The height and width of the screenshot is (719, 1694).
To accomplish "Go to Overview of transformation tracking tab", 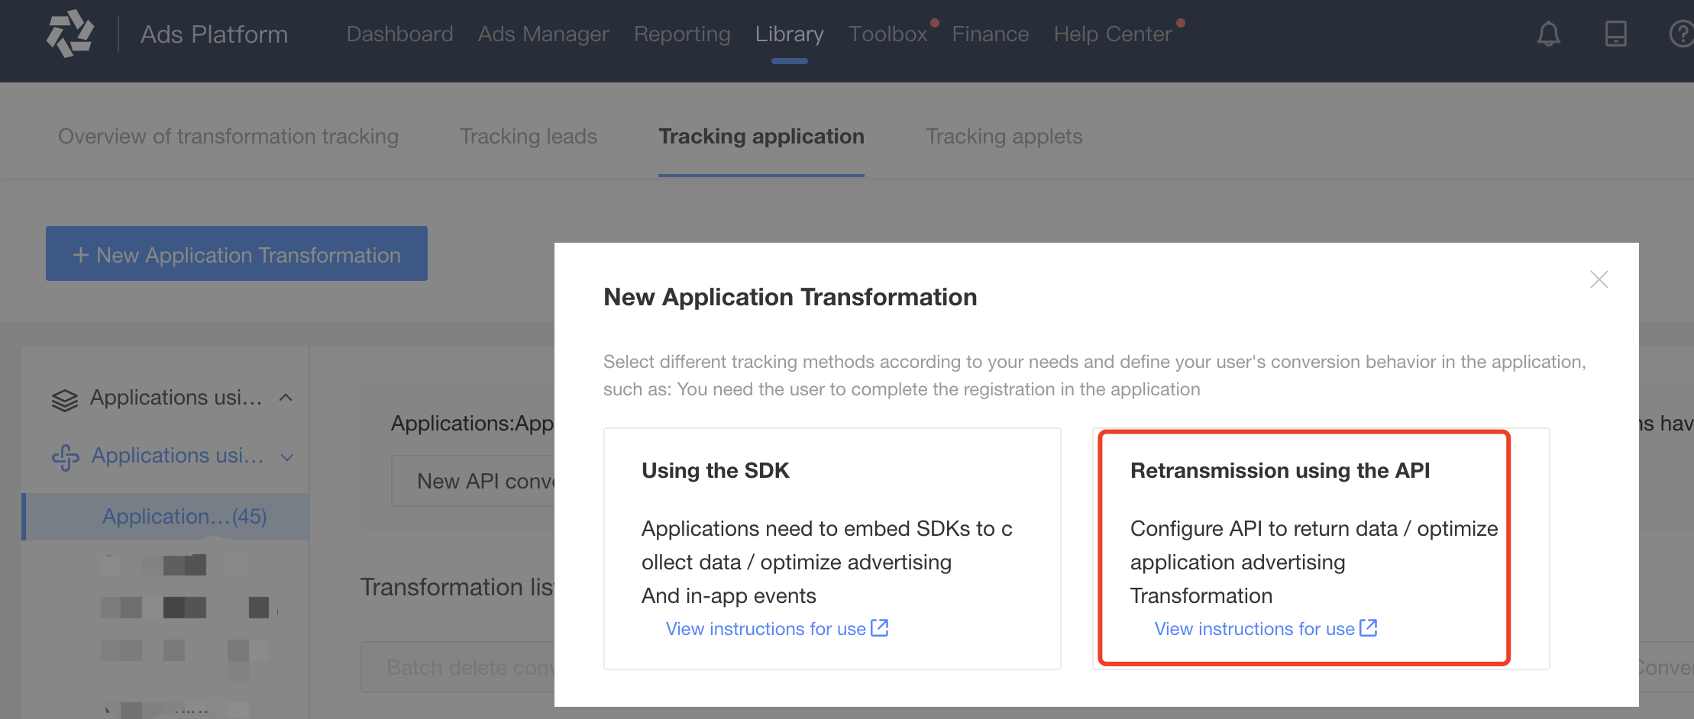I will click(228, 137).
